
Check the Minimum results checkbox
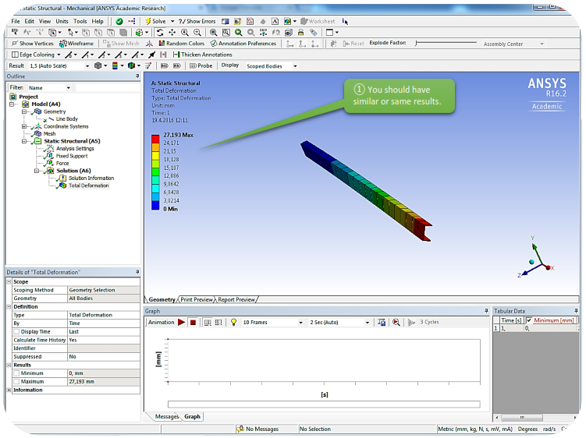click(x=16, y=374)
